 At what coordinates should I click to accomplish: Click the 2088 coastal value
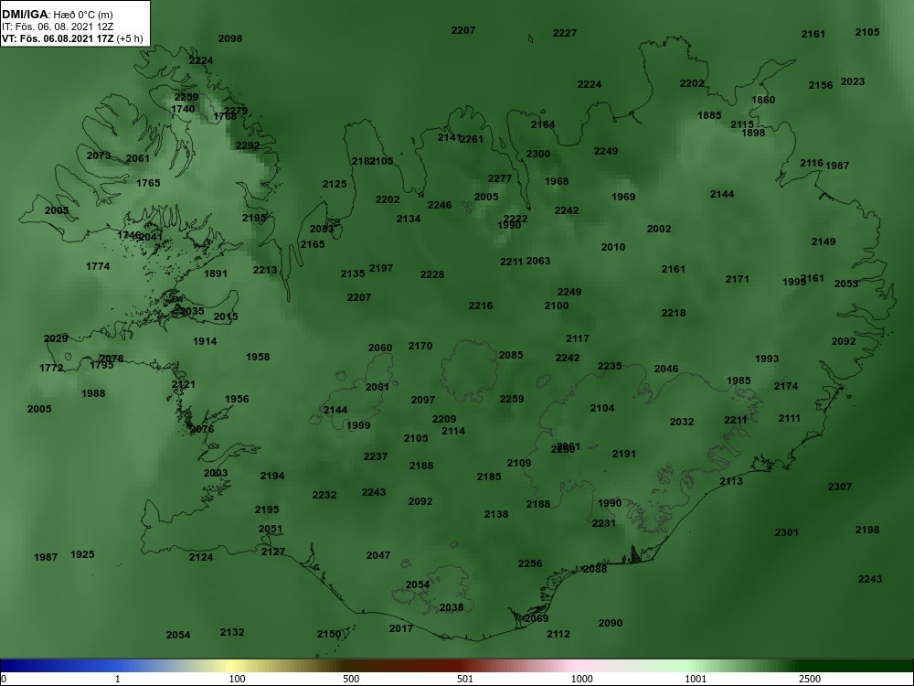595,569
